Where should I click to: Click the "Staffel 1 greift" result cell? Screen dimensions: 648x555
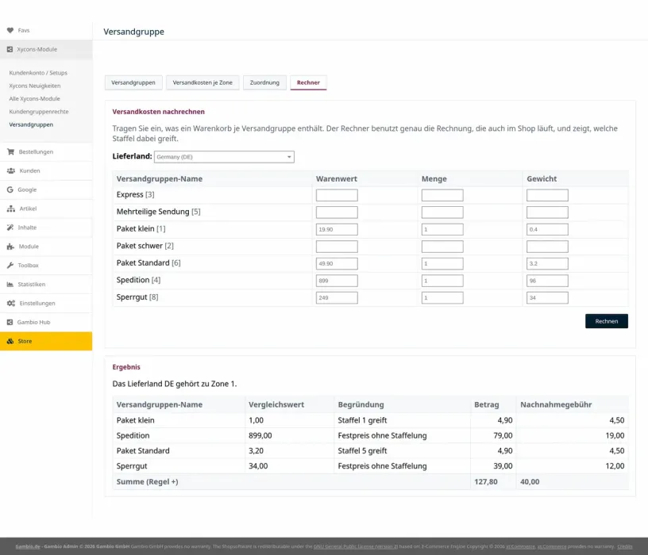coord(362,420)
